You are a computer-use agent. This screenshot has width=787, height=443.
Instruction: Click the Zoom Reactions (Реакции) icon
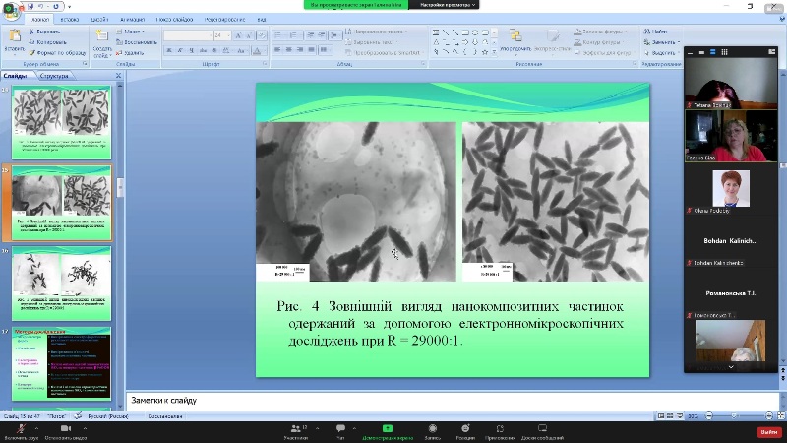click(x=464, y=430)
